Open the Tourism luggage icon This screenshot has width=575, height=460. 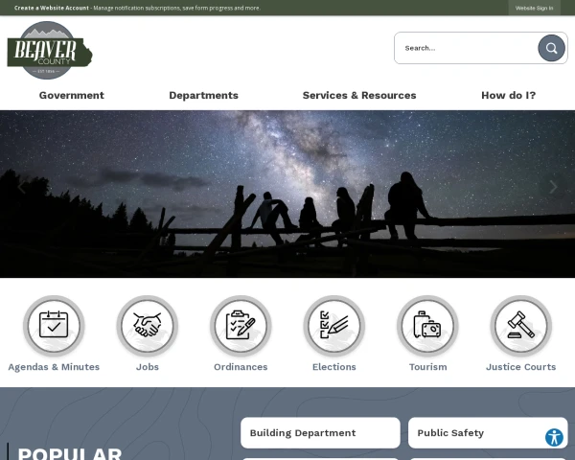(x=427, y=326)
